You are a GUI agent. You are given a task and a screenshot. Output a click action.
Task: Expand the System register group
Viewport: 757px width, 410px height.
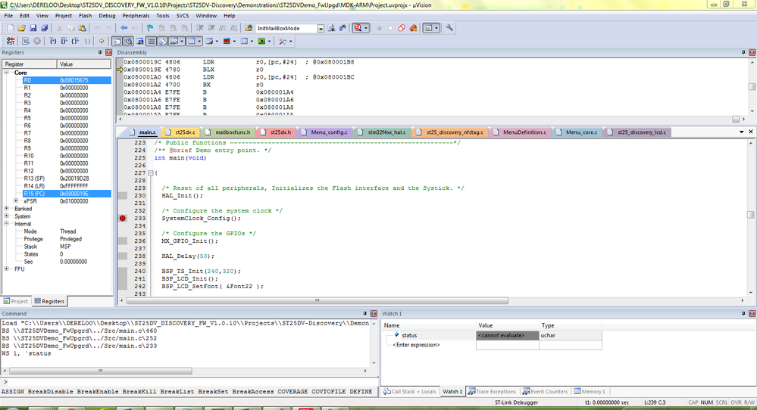[x=6, y=216]
